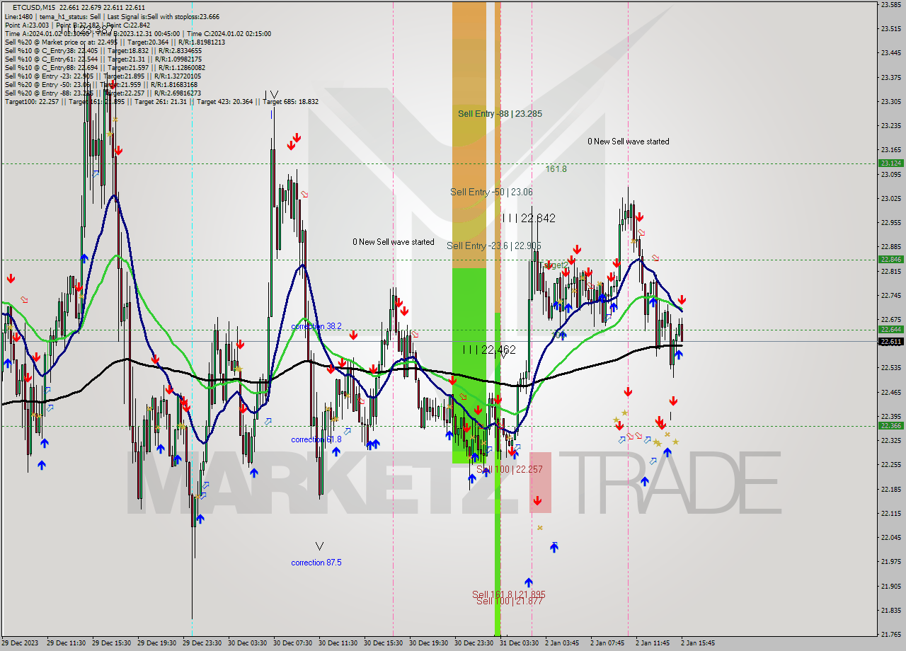Click the 'Line:1480 | tema_h1_status: Sell' info line
The image size is (906, 651).
point(112,16)
